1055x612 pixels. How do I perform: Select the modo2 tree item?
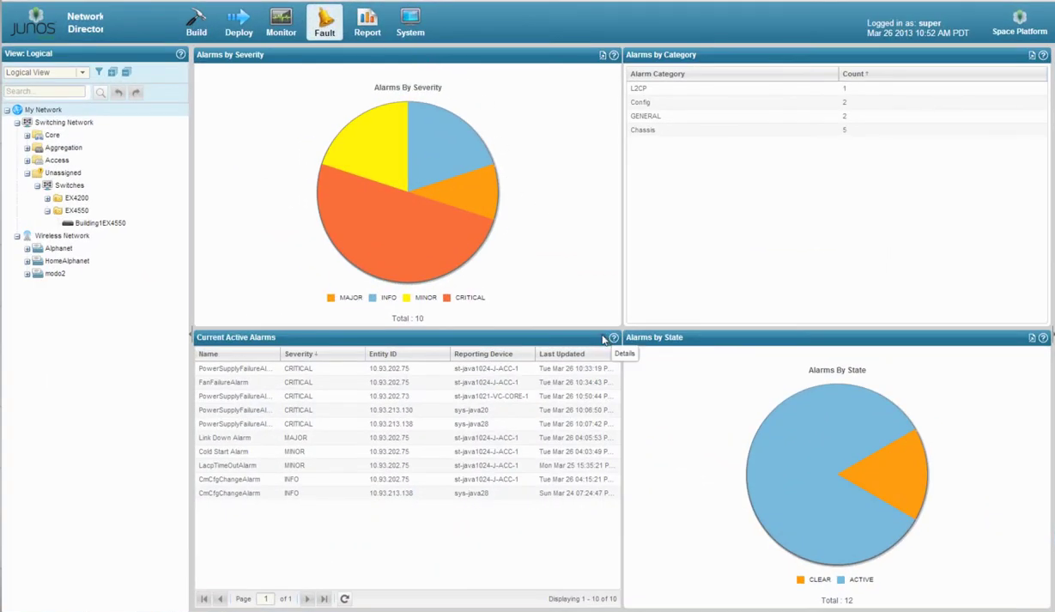coord(55,274)
